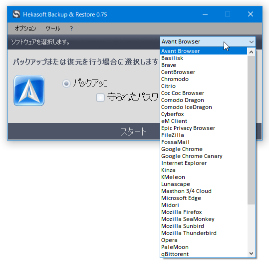The height and width of the screenshot is (263, 269).
Task: Choose Basilisk from the list
Action: pos(204,58)
